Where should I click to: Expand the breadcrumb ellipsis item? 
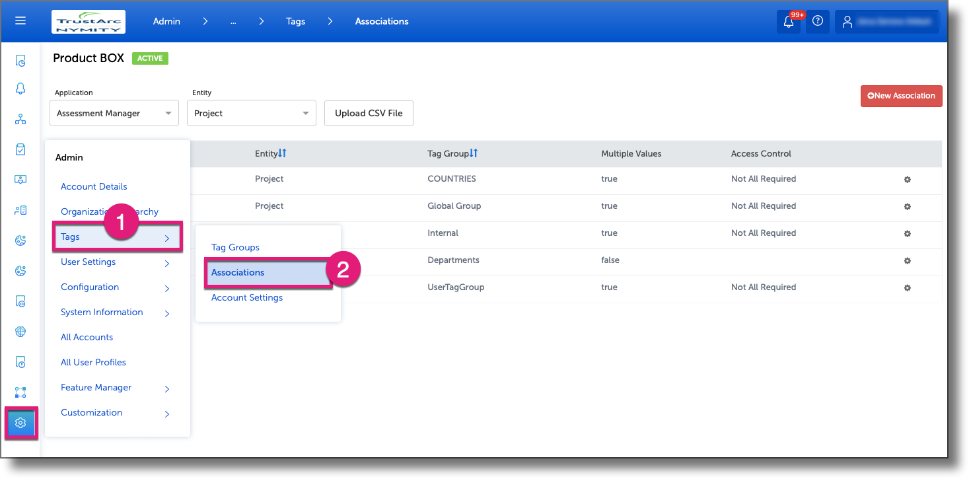233,22
